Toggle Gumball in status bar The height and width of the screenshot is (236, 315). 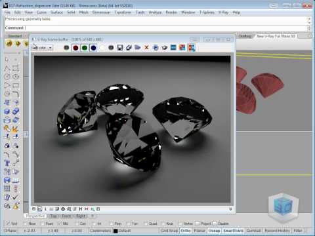click(x=253, y=231)
